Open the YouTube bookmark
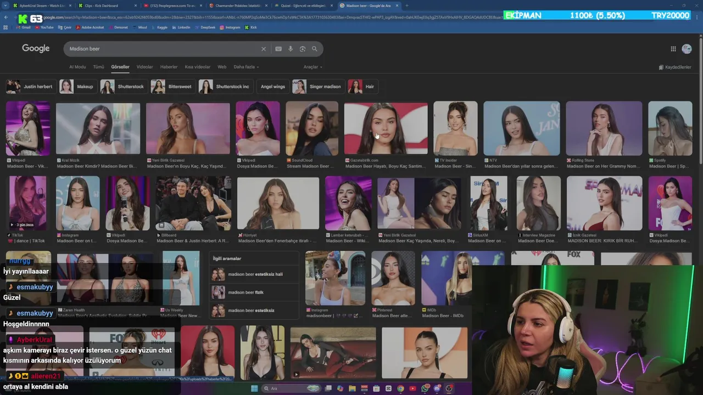 (x=44, y=27)
